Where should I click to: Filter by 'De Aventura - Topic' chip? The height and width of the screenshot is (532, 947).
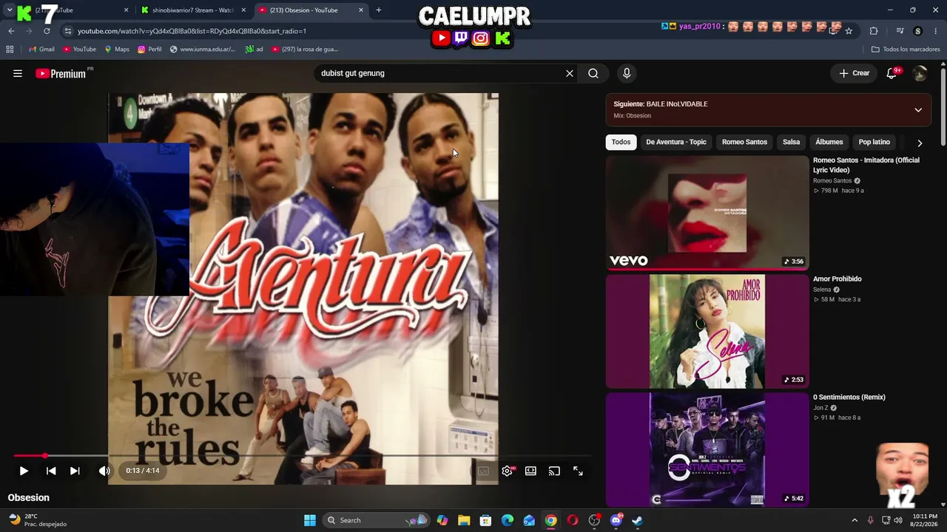(x=676, y=142)
